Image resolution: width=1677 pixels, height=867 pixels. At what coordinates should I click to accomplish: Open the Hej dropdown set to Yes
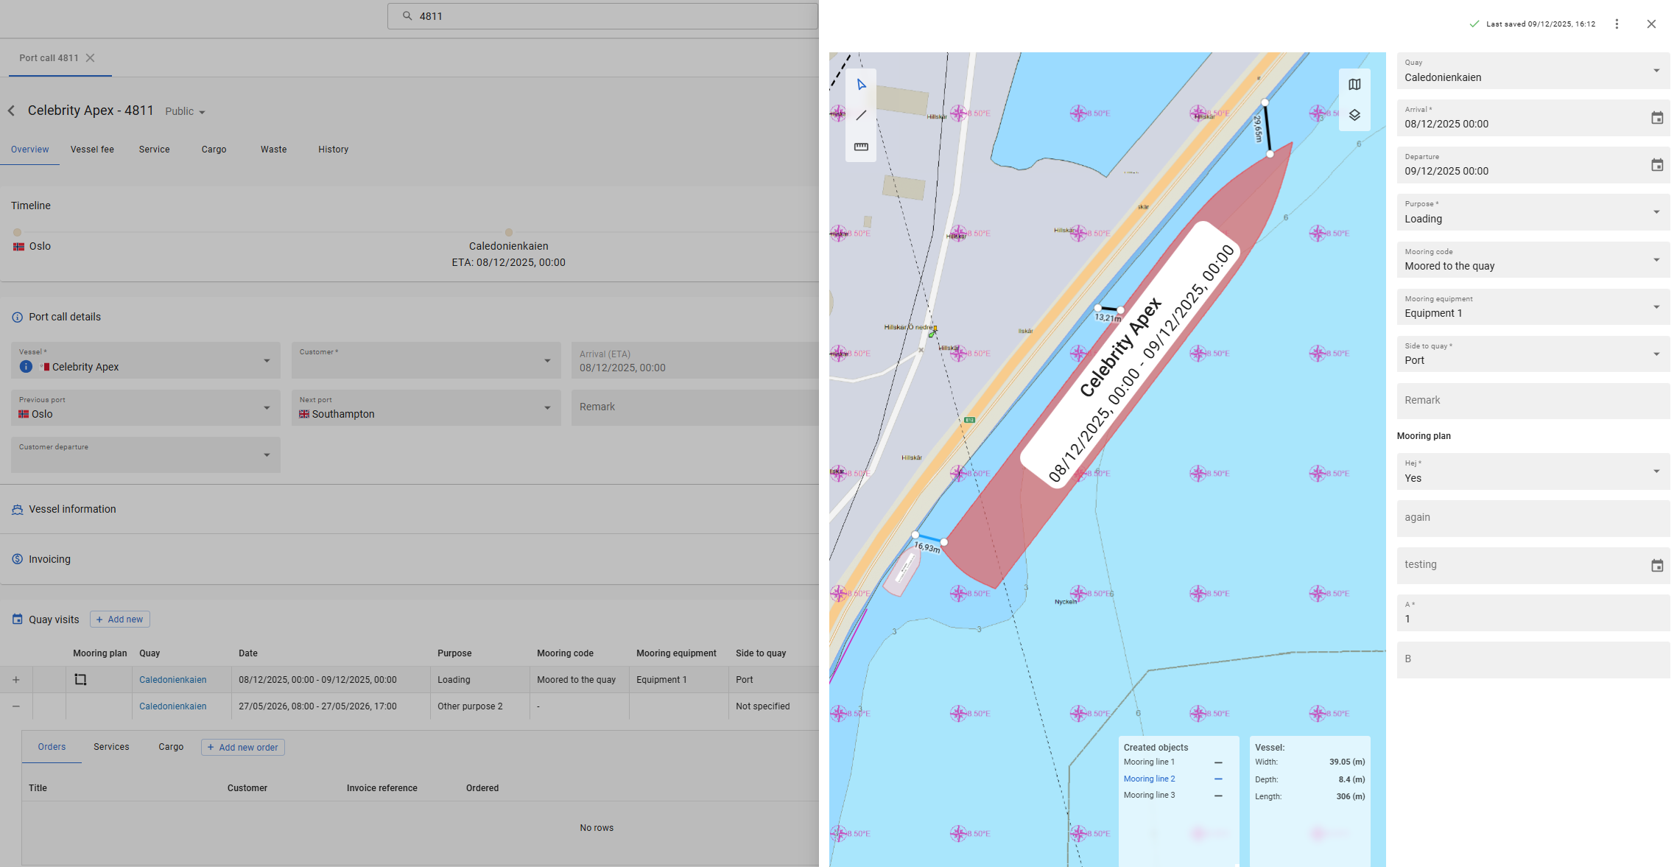(1656, 471)
